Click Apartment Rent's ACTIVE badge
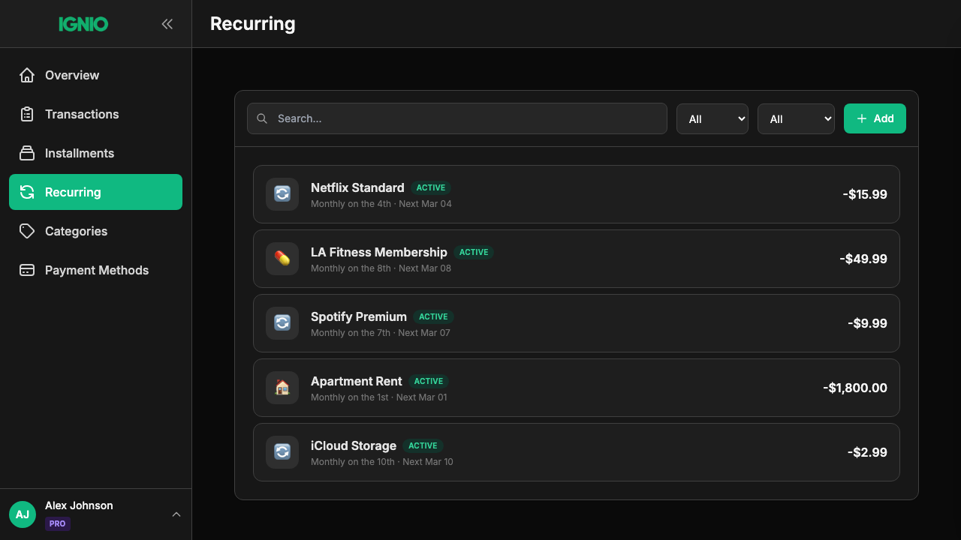This screenshot has height=540, width=961. [429, 381]
